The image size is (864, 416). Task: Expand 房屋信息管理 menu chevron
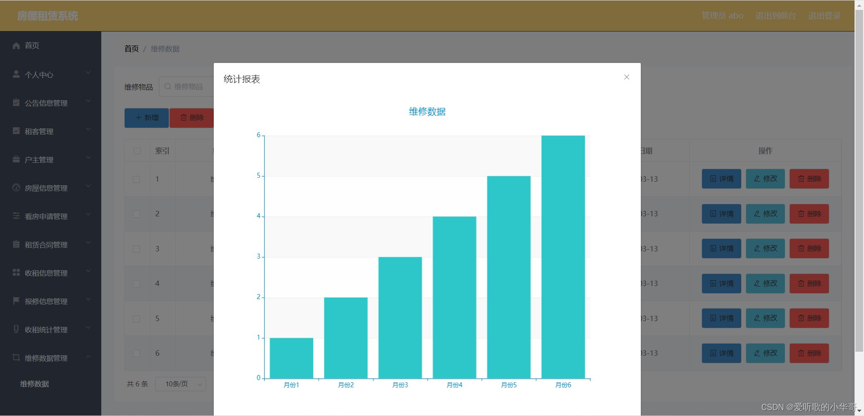(88, 186)
